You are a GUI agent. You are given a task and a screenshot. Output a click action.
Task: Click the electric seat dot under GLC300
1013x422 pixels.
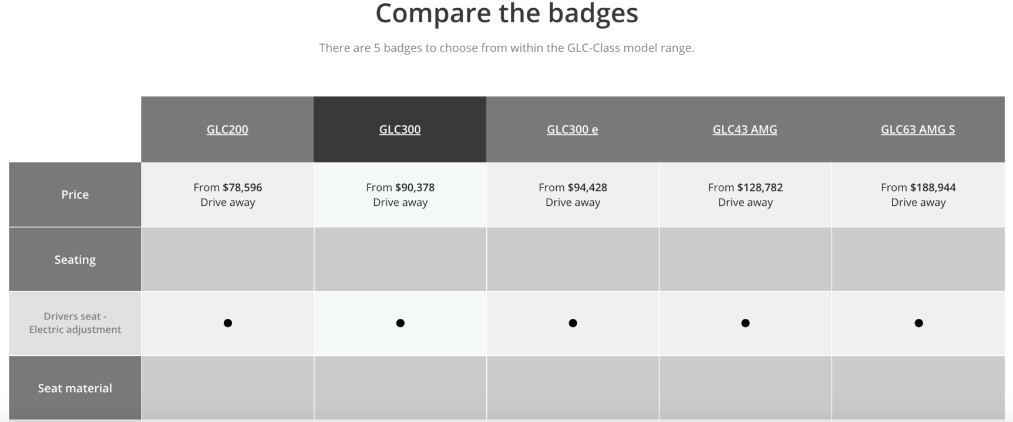coord(401,323)
